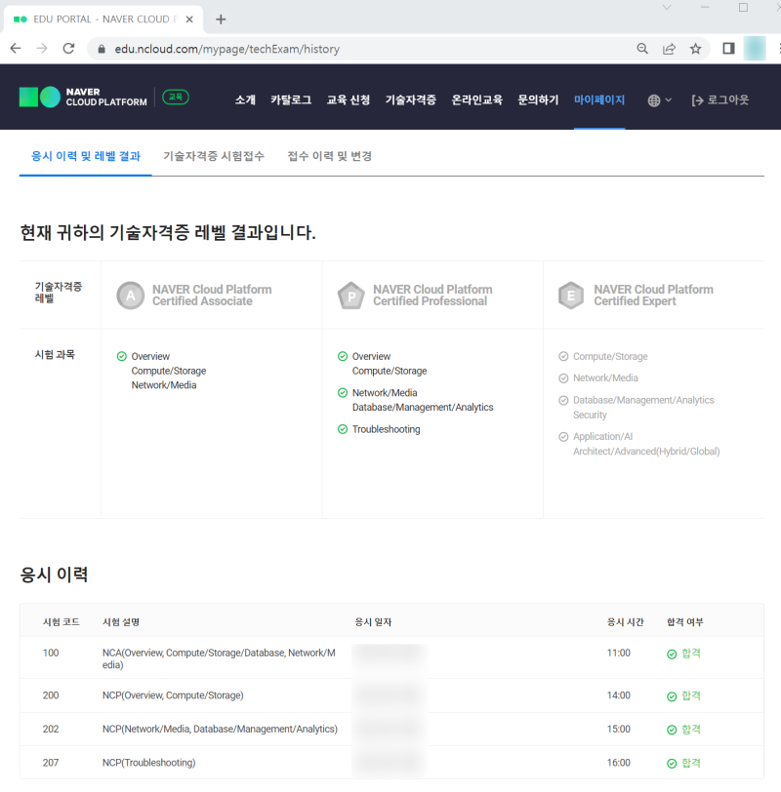The image size is (781, 792).
Task: Open the 문의하기 menu
Action: [538, 100]
